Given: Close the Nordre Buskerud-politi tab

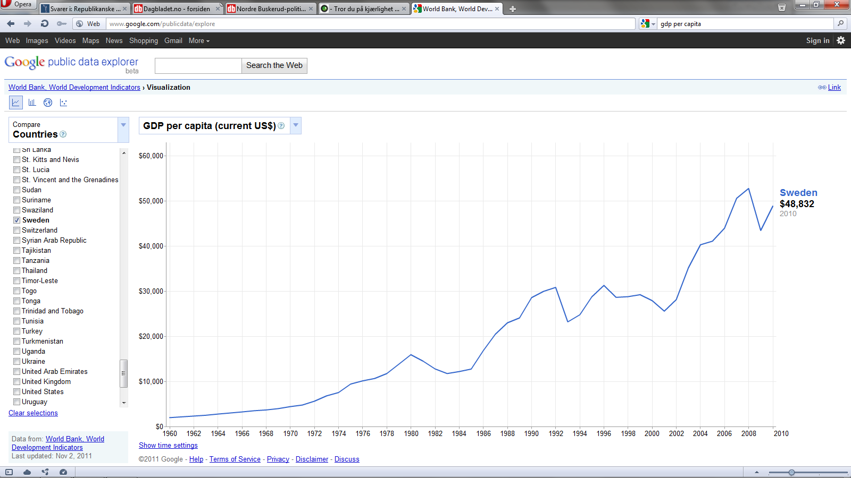Looking at the screenshot, I should click(311, 9).
